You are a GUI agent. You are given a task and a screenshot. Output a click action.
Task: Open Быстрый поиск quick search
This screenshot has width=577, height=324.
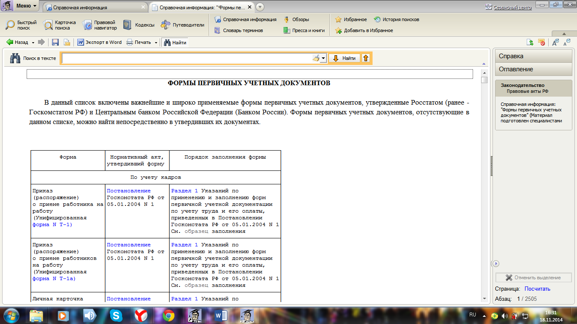21,25
